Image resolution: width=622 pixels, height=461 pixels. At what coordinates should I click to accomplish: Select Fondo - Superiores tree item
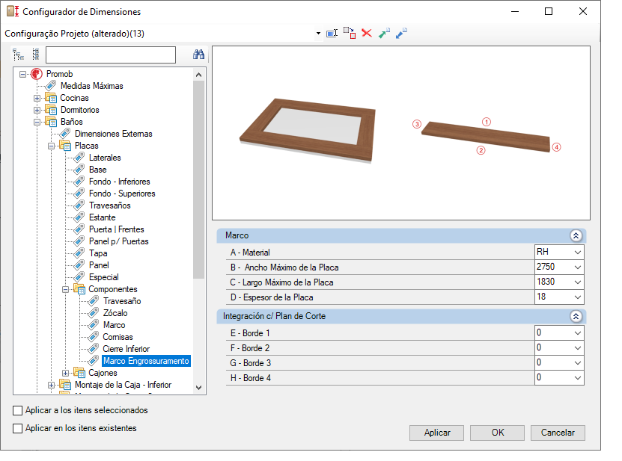coord(122,194)
